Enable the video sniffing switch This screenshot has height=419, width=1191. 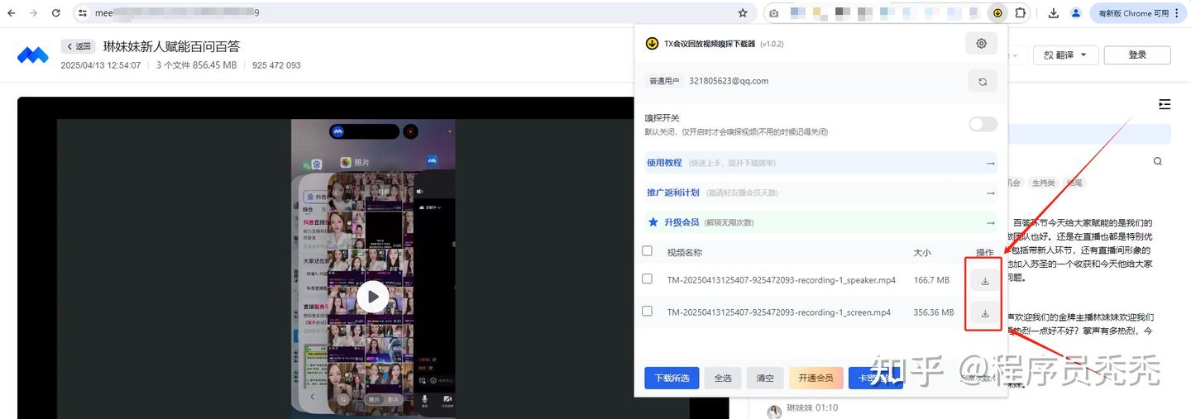click(x=983, y=124)
